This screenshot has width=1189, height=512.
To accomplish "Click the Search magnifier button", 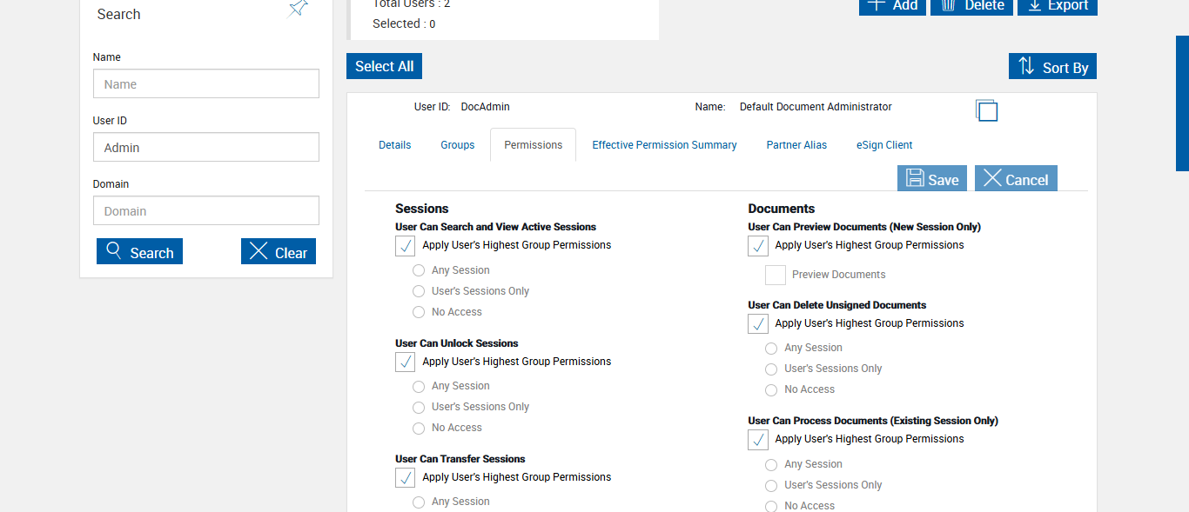I will click(x=139, y=252).
